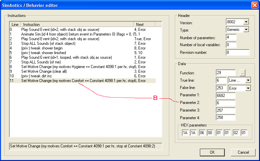Open the Version dropdown showing 8002
Screen dimensions: 260x161
click(x=246, y=22)
